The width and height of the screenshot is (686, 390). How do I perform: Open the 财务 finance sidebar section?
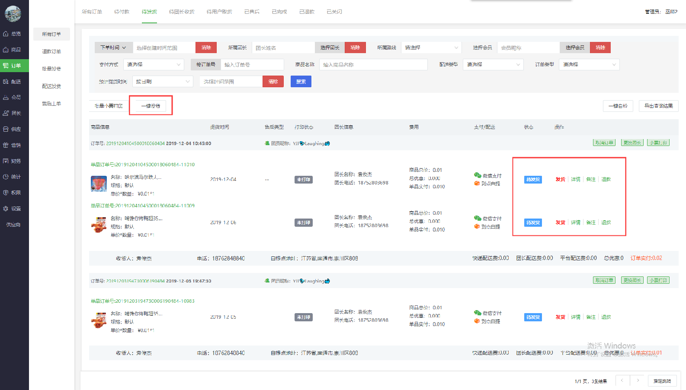pyautogui.click(x=12, y=161)
